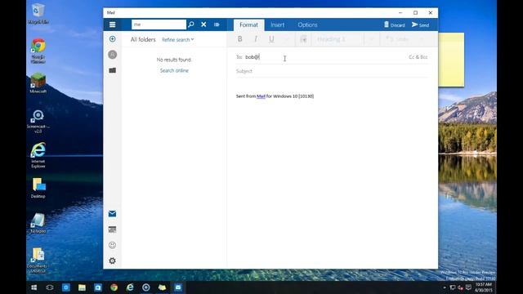The height and width of the screenshot is (294, 523).
Task: Switch to the Insert tab
Action: 278,25
